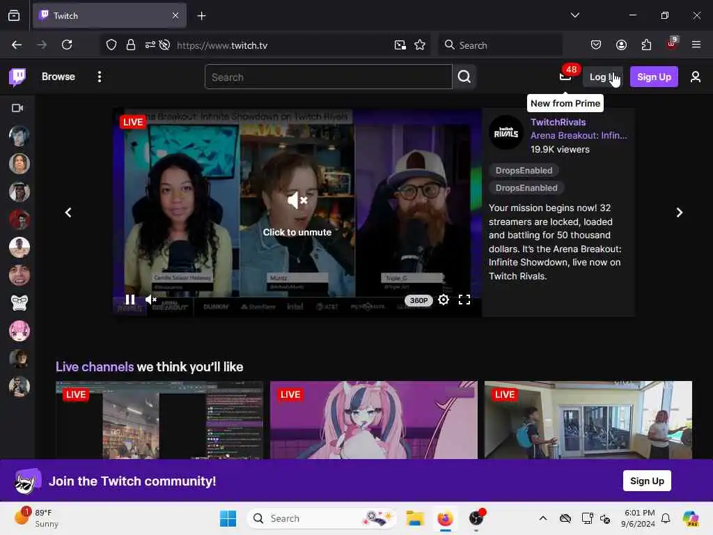Open the fifth sidebar channel avatar
Viewport: 713px width, 535px height.
[x=19, y=247]
